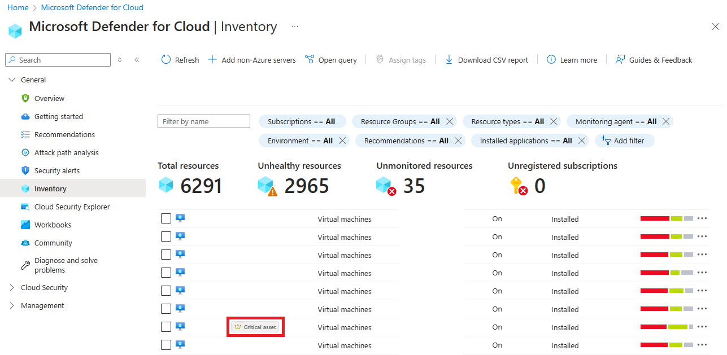The height and width of the screenshot is (355, 727).
Task: Click the sidebar expand/collapse up-down arrows
Action: coord(120,60)
